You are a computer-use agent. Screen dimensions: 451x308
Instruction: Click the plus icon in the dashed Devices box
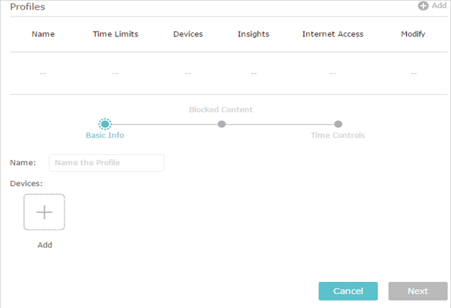(44, 212)
